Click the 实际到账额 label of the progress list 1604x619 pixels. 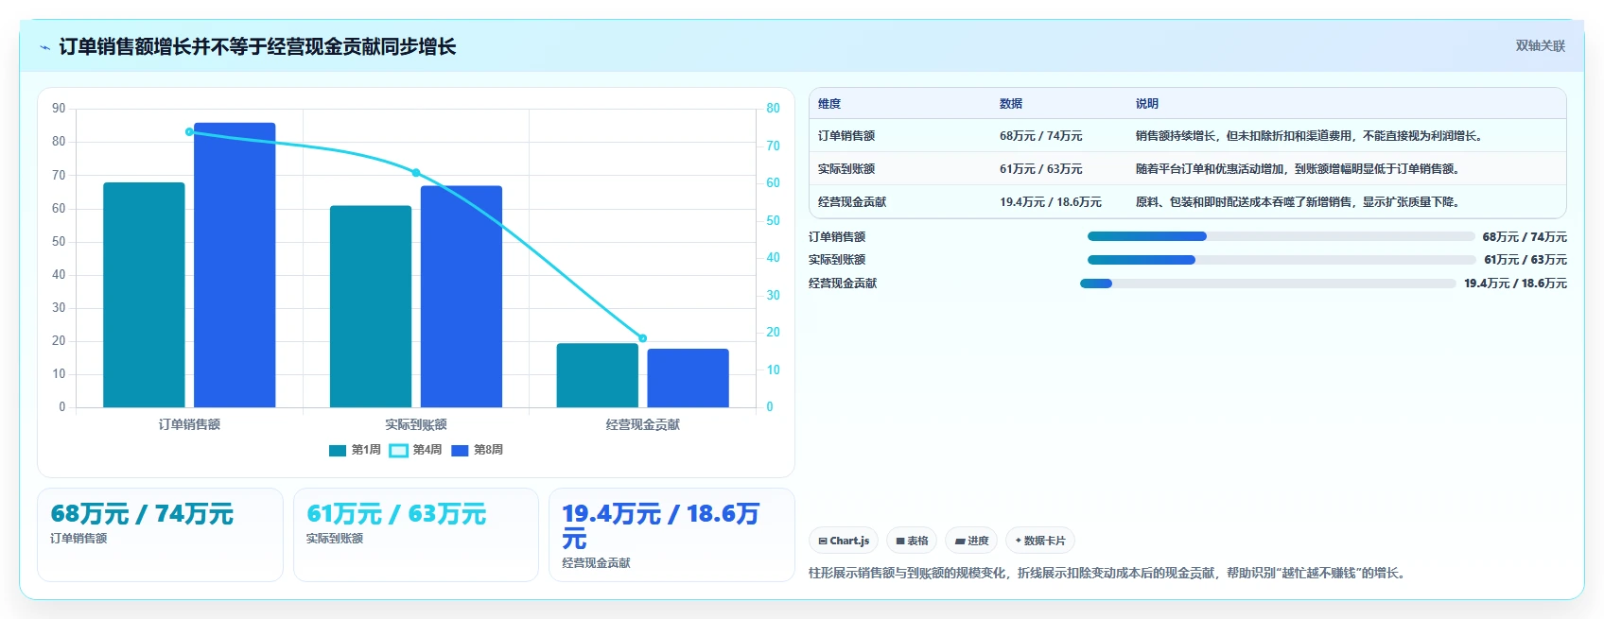point(837,260)
